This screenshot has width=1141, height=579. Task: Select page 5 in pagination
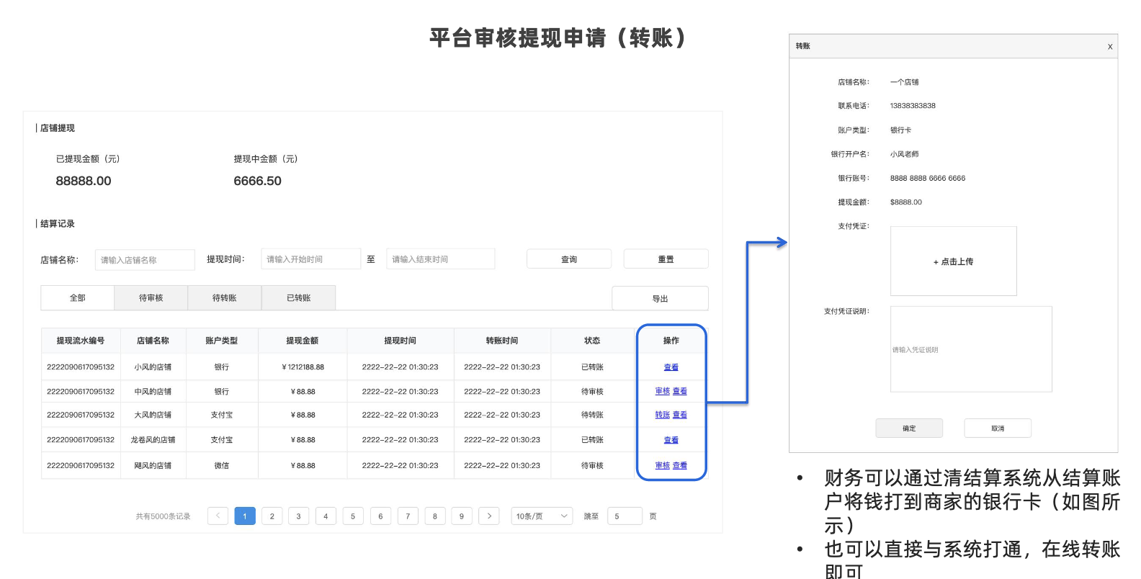(x=353, y=516)
